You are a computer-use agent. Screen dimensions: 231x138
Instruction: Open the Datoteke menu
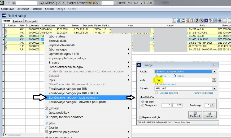click(x=23, y=9)
